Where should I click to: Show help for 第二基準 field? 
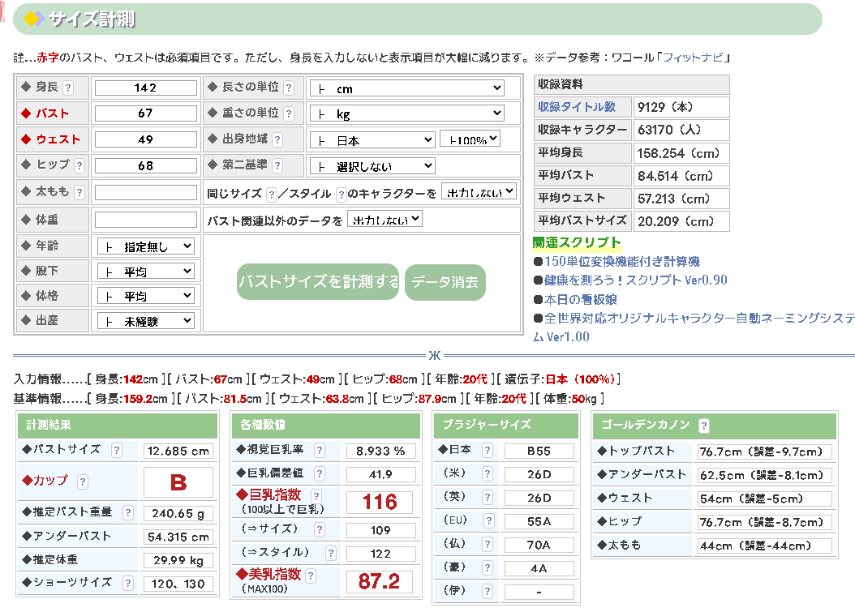pos(277,166)
